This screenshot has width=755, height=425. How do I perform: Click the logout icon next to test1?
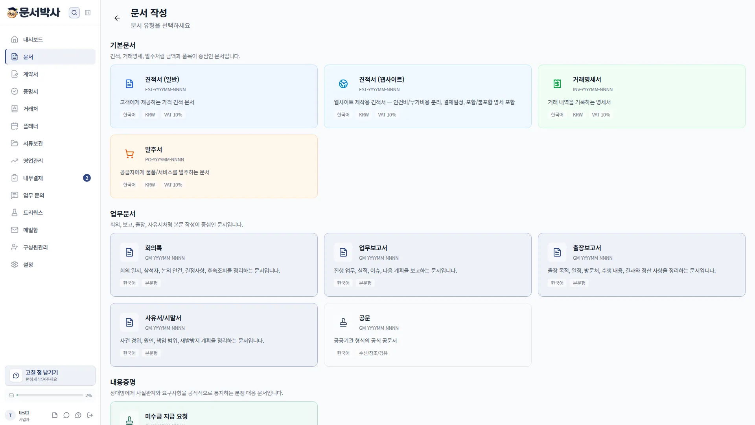pos(90,415)
